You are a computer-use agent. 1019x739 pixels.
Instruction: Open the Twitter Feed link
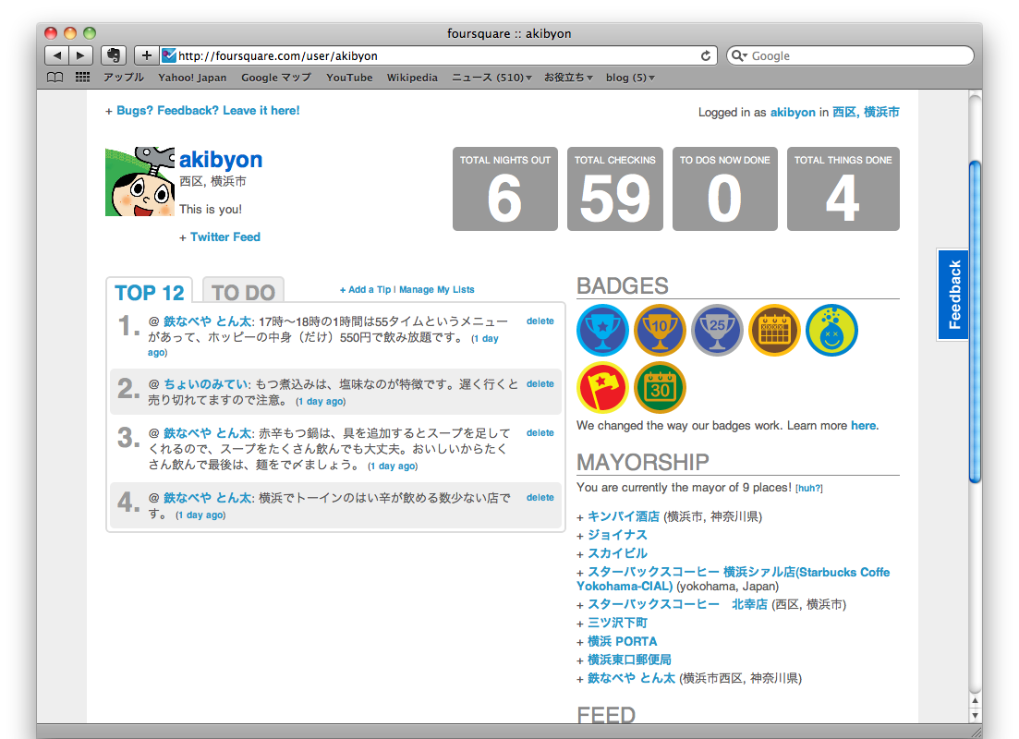(224, 237)
